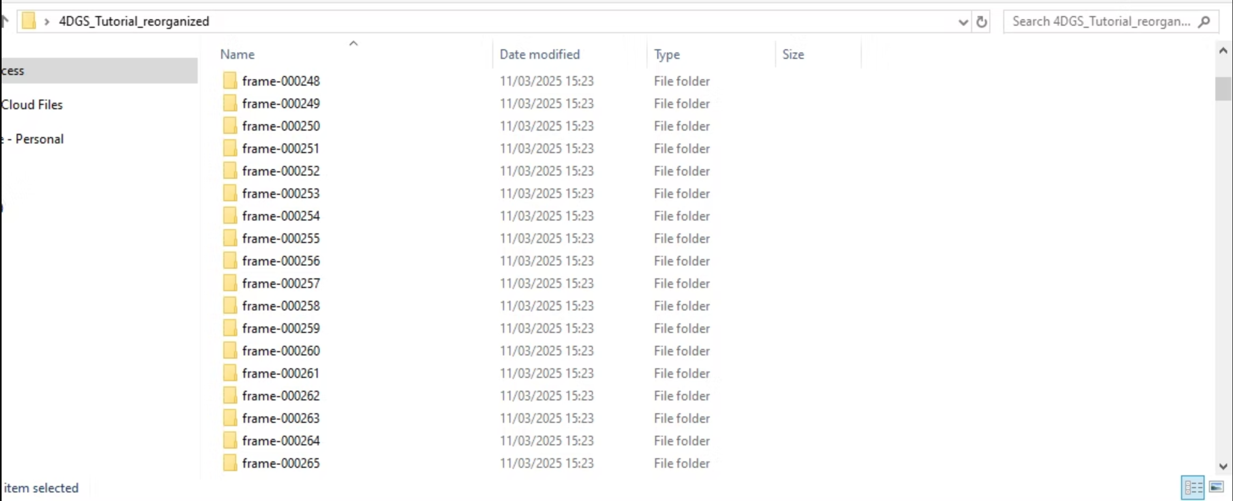Click the vertical scrollbar thumb
Viewport: 1233px width, 501px height.
click(x=1223, y=89)
